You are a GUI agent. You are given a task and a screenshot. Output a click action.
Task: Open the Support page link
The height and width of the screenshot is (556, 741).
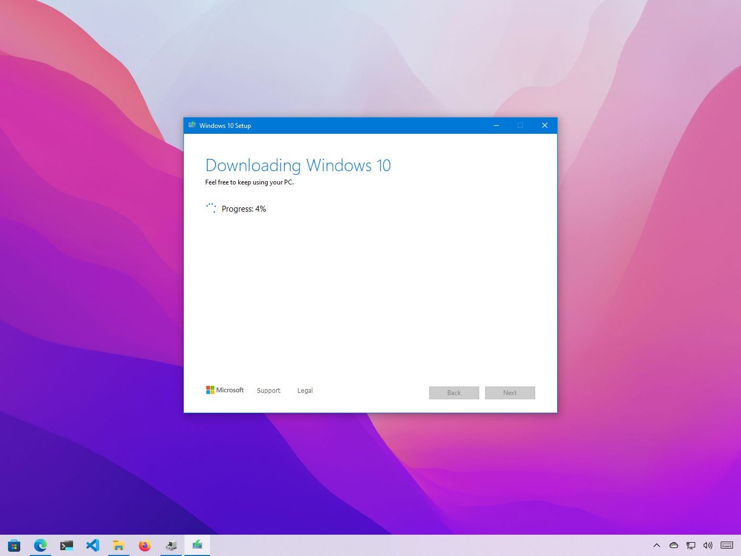[x=268, y=390]
